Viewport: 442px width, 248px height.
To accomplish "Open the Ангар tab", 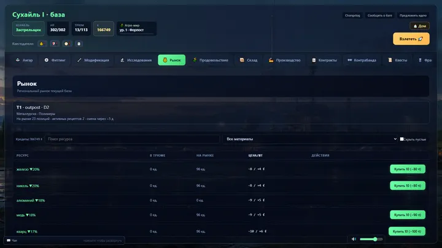I will pyautogui.click(x=24, y=60).
